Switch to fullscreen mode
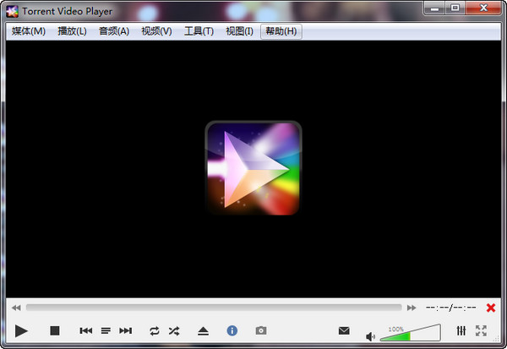Viewport: 507px width, 349px height. pos(482,331)
